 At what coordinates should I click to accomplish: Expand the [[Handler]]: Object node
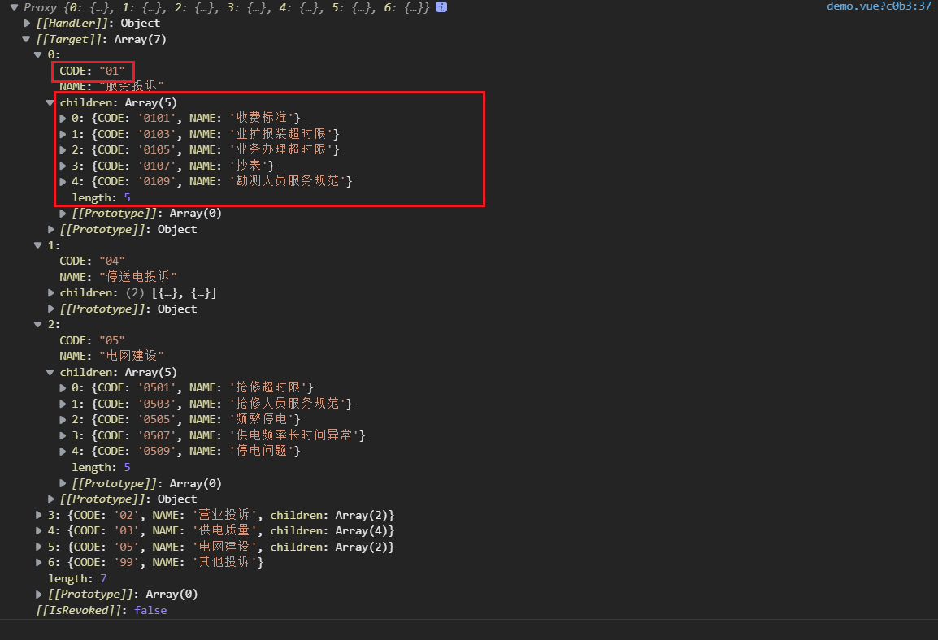click(27, 23)
